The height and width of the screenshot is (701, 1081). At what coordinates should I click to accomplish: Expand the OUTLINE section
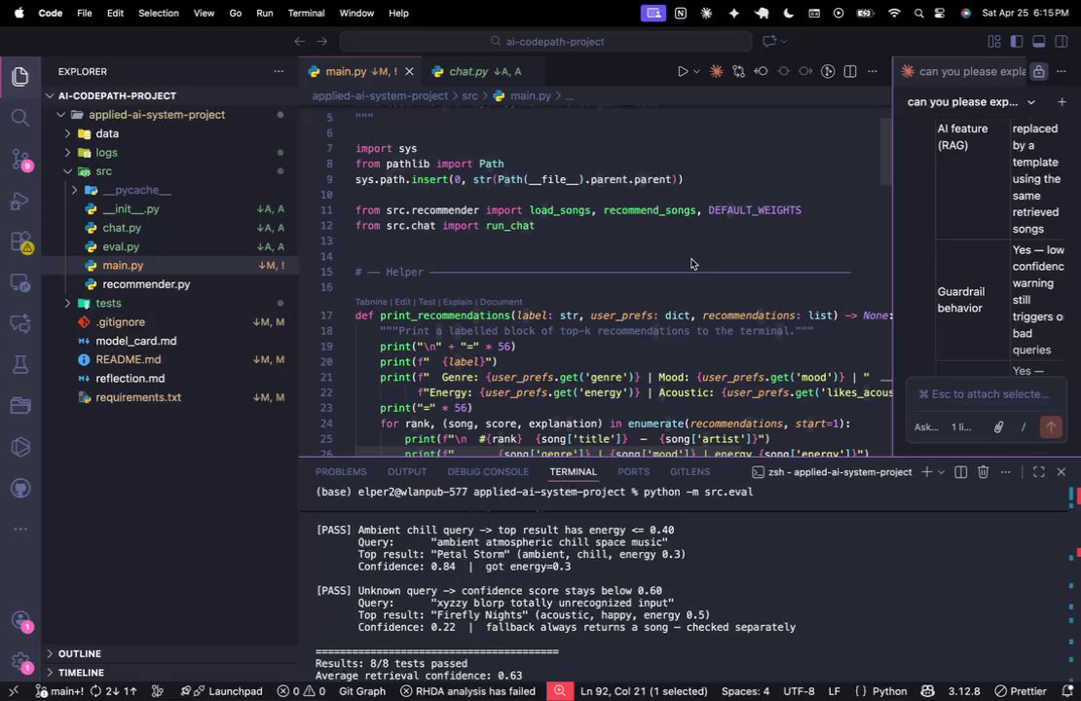coord(79,653)
